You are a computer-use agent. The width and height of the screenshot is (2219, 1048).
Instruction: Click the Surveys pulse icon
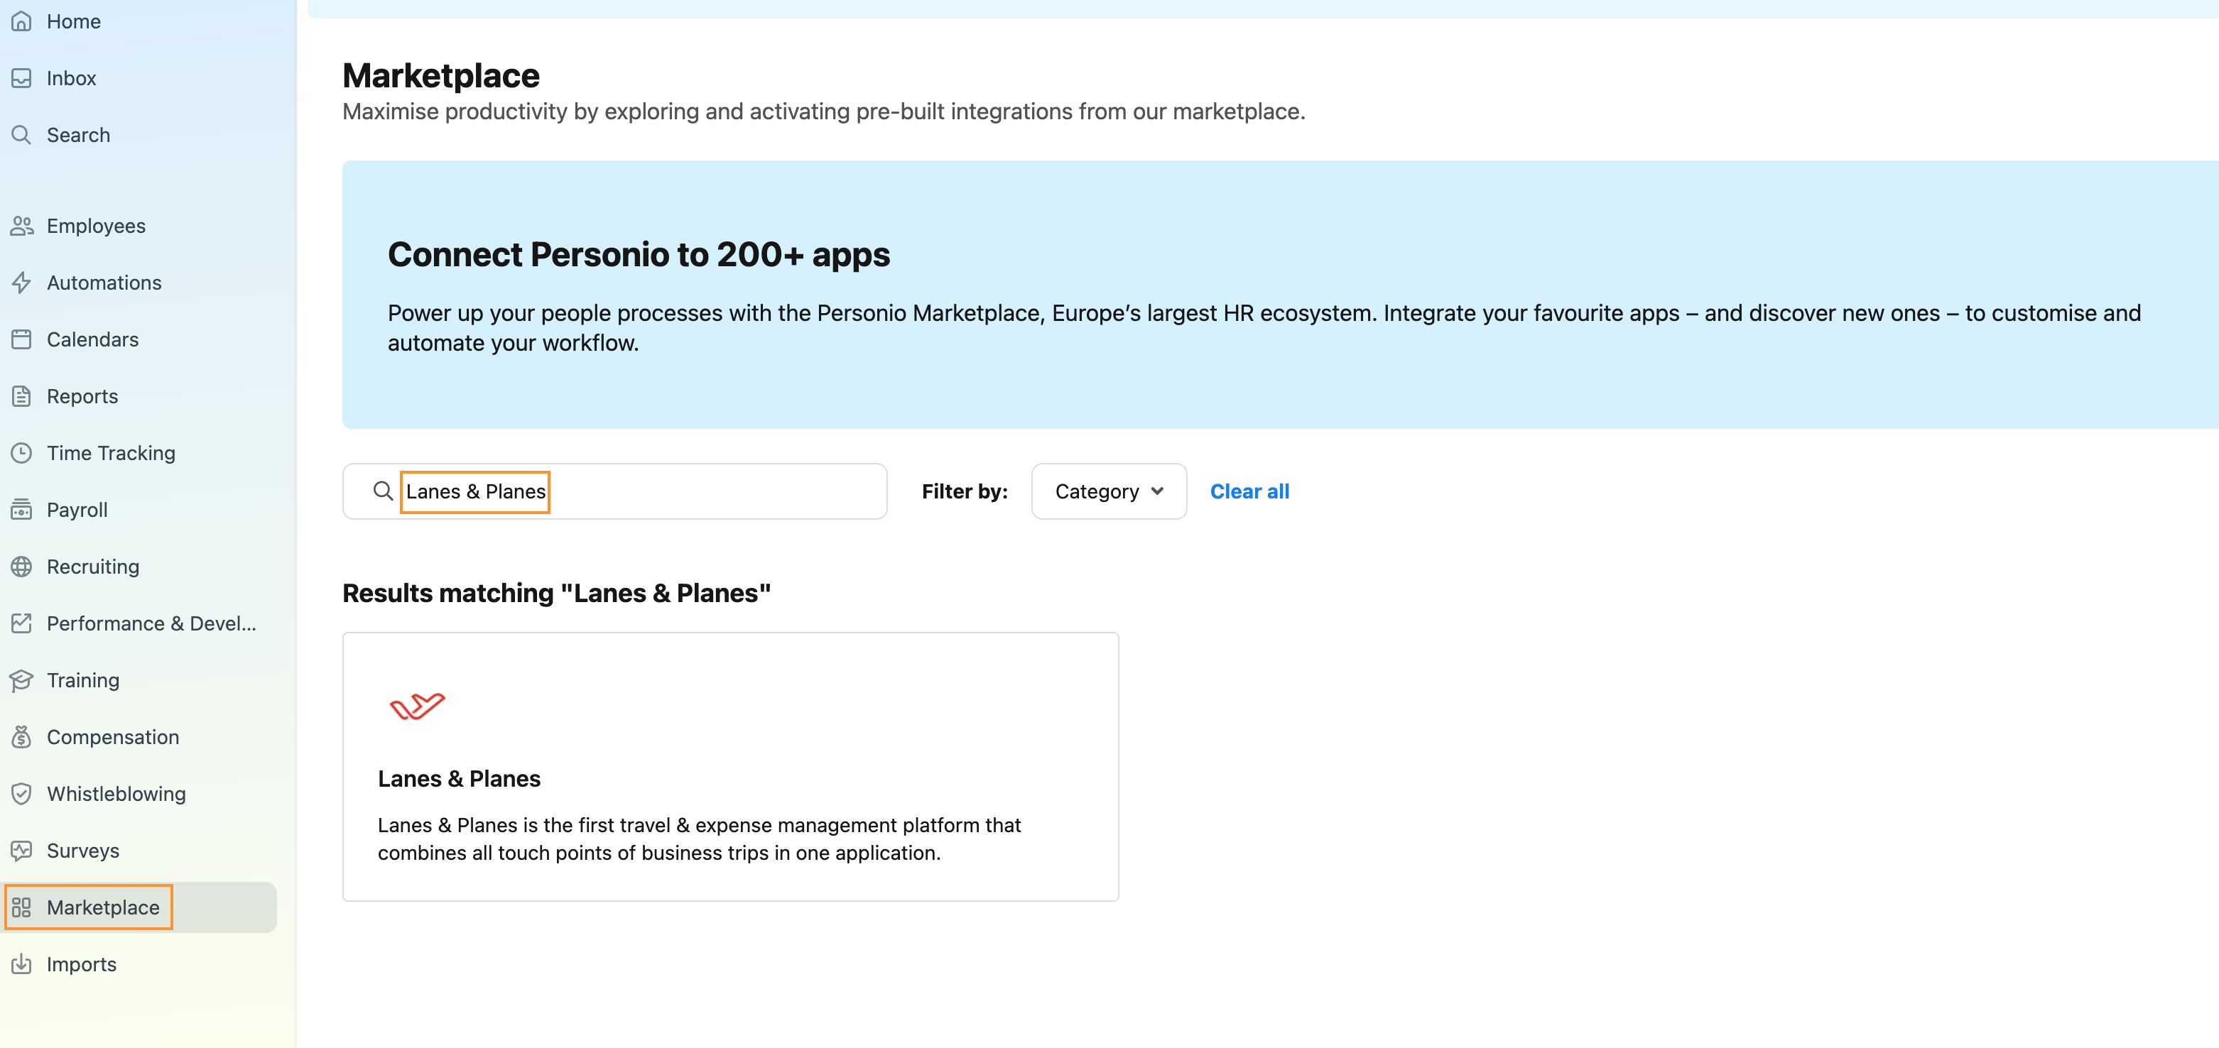tap(21, 851)
